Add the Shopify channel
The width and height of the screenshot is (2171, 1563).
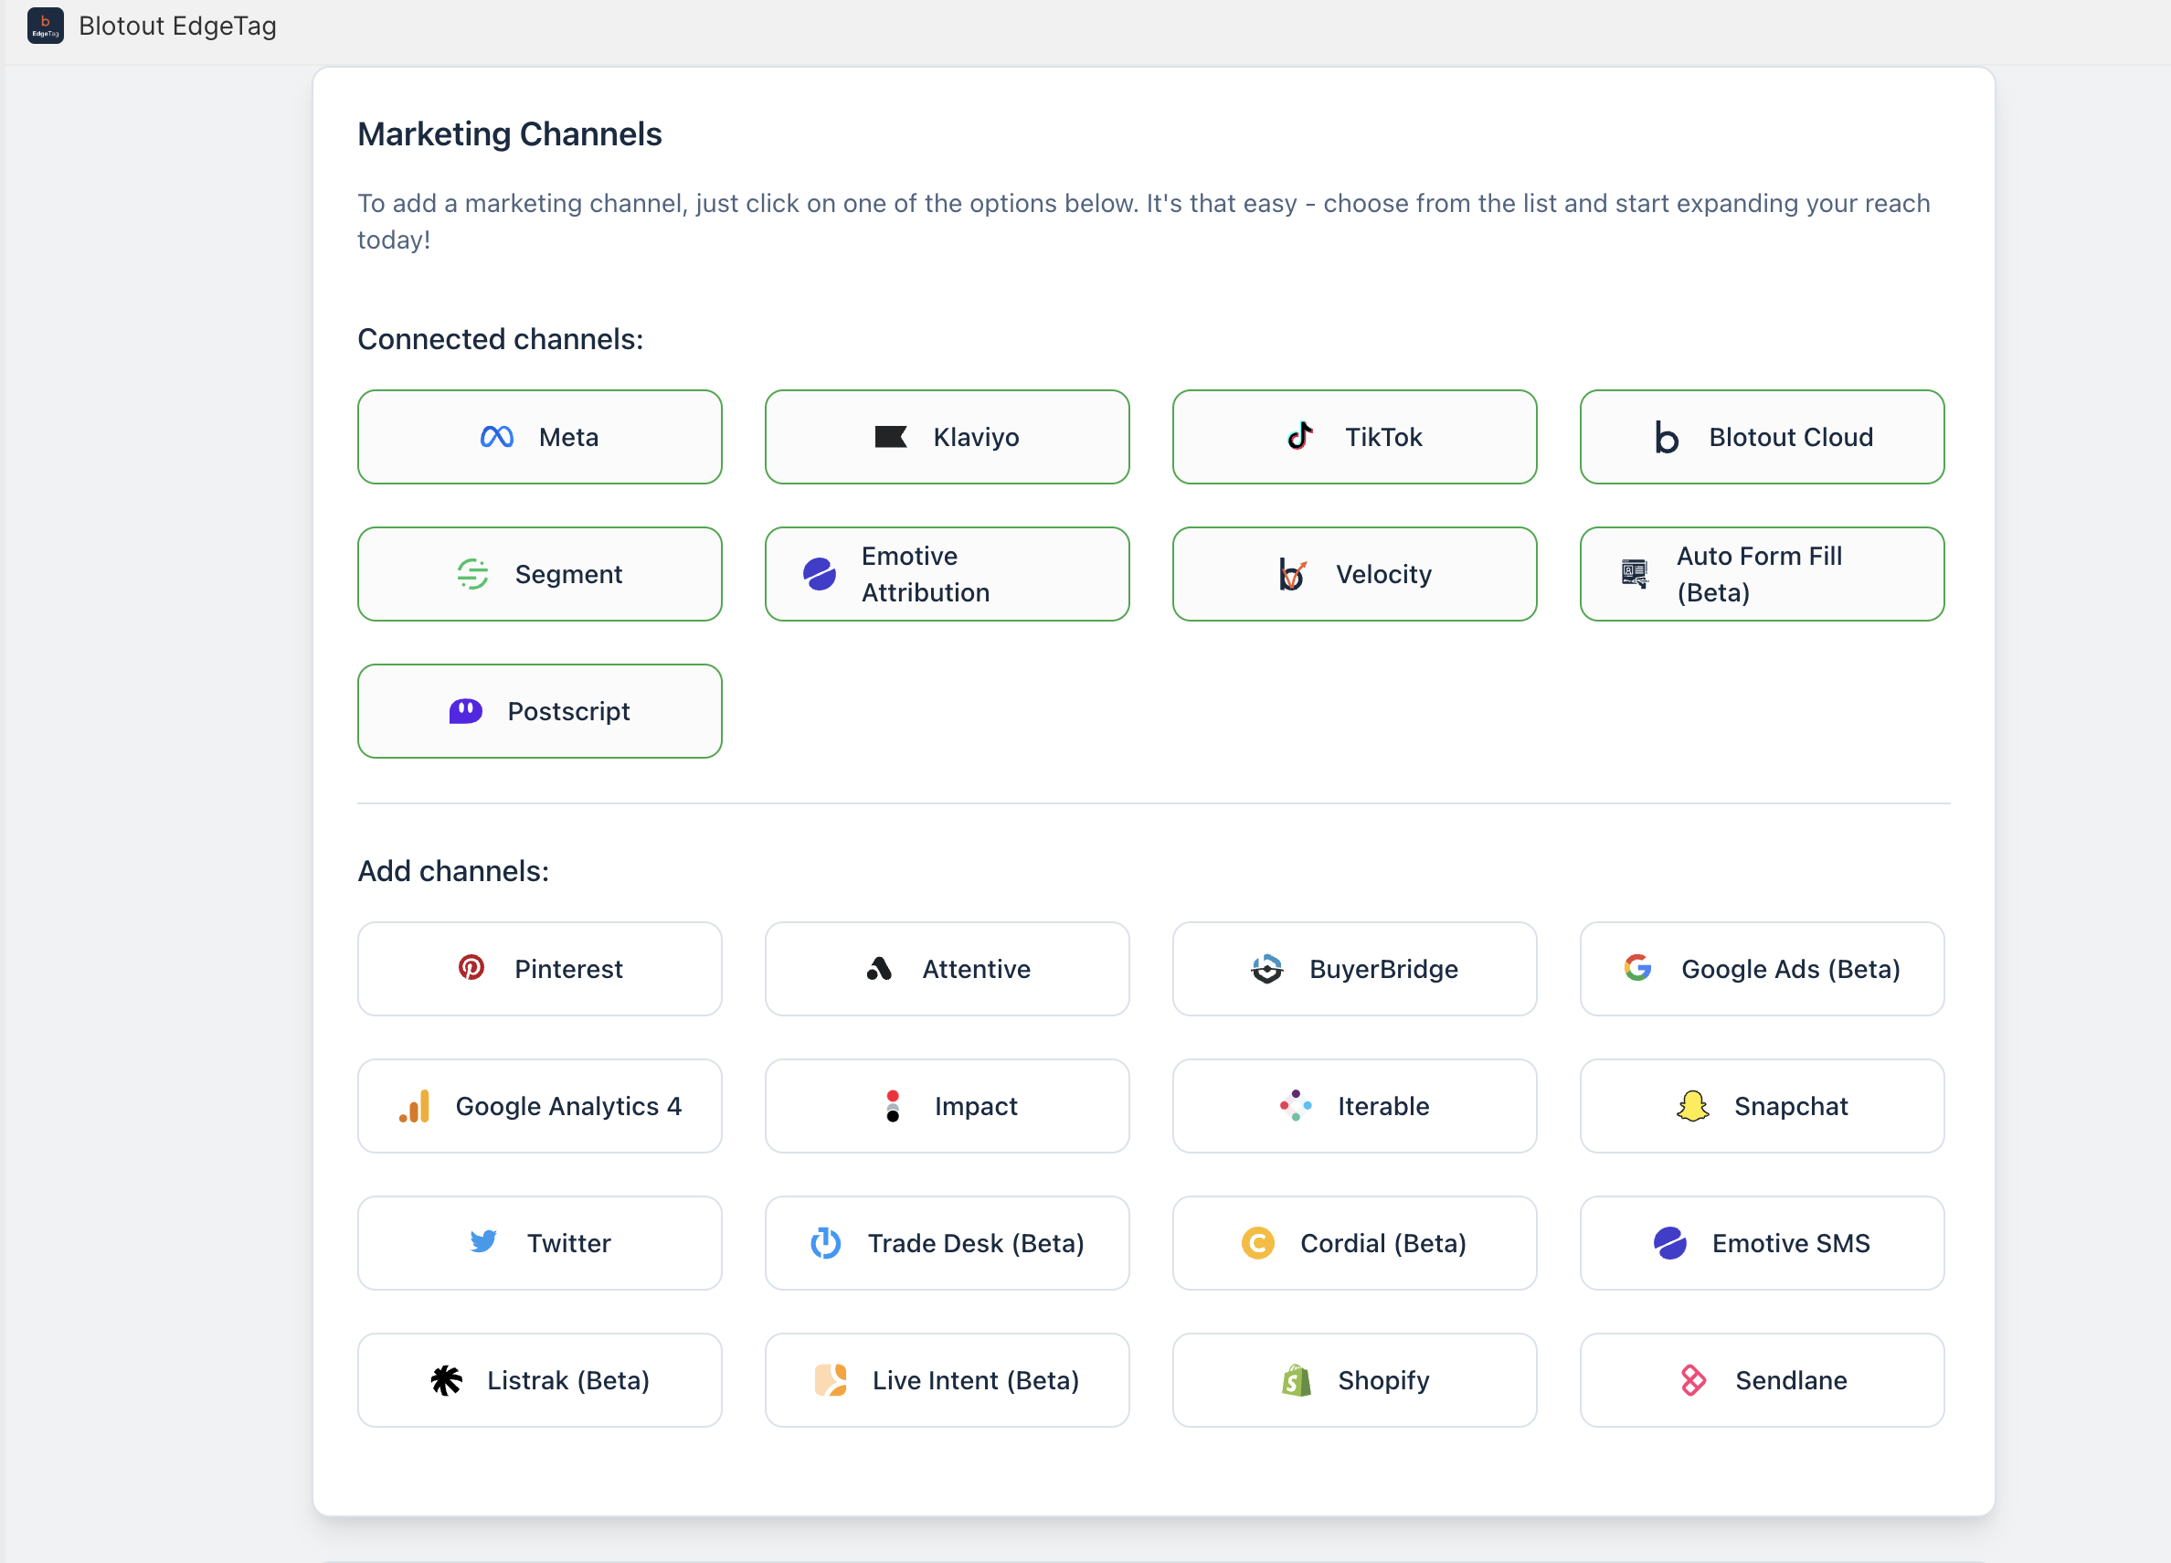coord(1354,1380)
